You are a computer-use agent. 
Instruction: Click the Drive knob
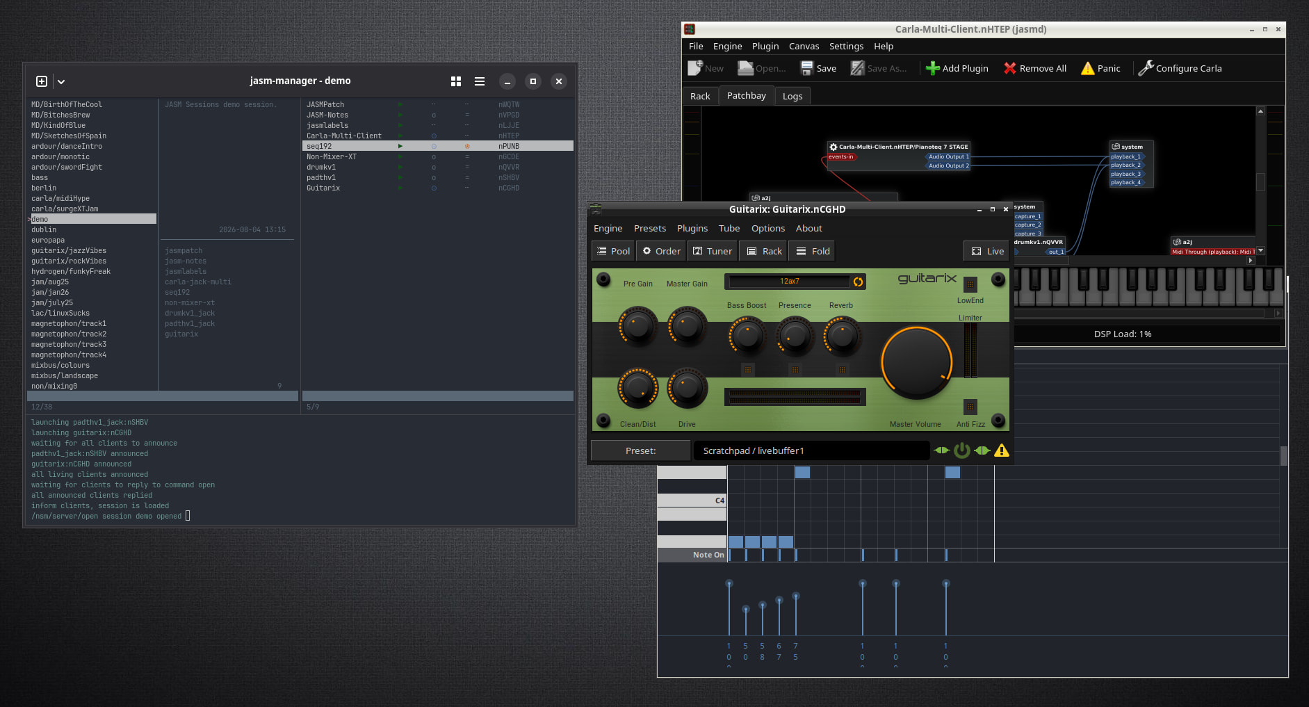pyautogui.click(x=687, y=388)
